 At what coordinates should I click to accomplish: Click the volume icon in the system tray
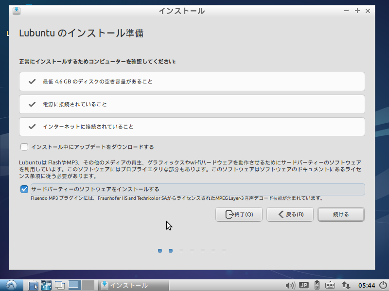tap(291, 285)
